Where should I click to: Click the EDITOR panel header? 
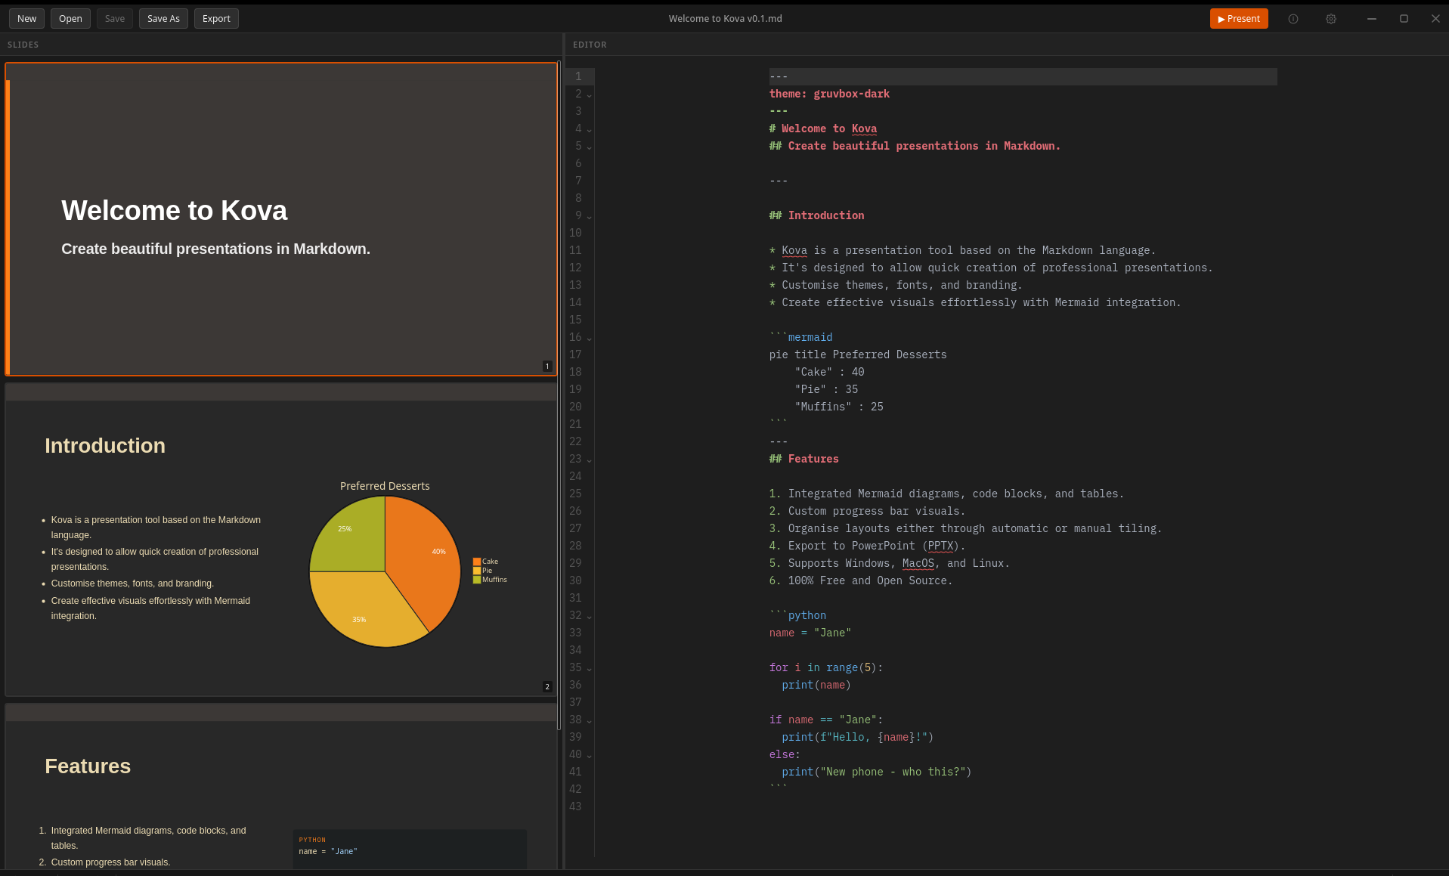tap(590, 45)
